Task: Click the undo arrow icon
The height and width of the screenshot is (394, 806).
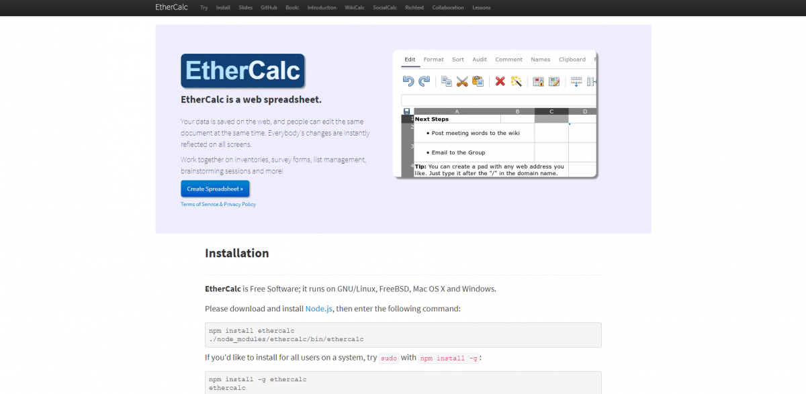Action: pos(408,81)
